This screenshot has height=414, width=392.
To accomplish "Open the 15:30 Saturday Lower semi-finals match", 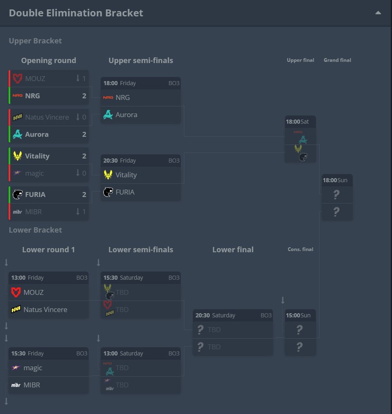I will pyautogui.click(x=140, y=295).
